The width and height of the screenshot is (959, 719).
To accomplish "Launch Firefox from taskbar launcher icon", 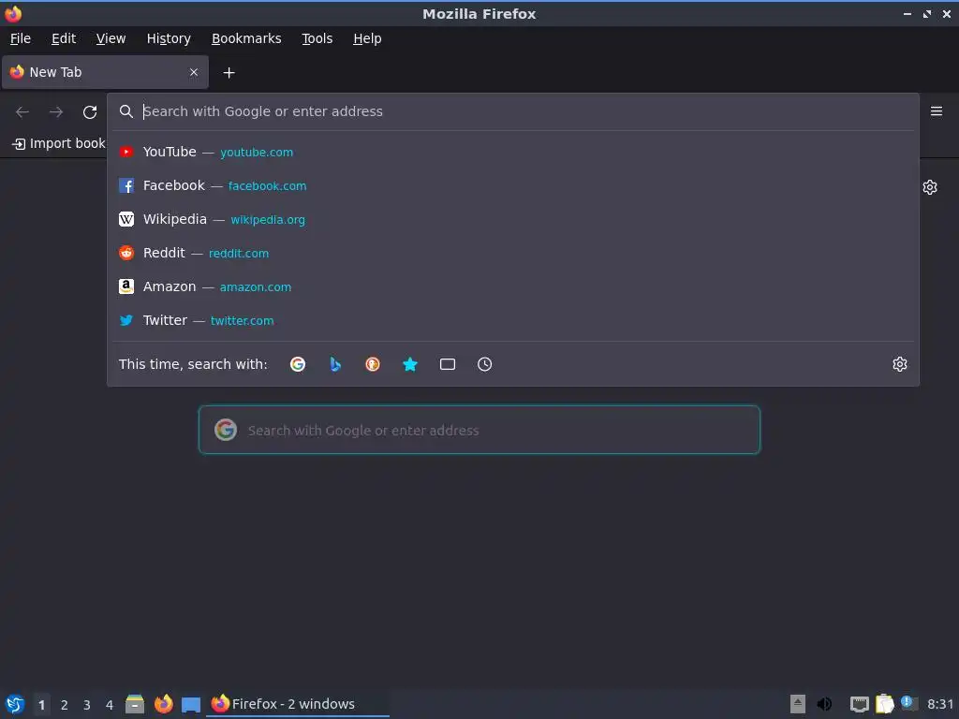I will (163, 704).
